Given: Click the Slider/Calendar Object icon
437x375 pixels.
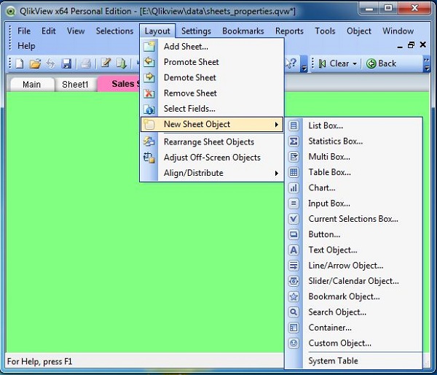Looking at the screenshot, I should 294,281.
